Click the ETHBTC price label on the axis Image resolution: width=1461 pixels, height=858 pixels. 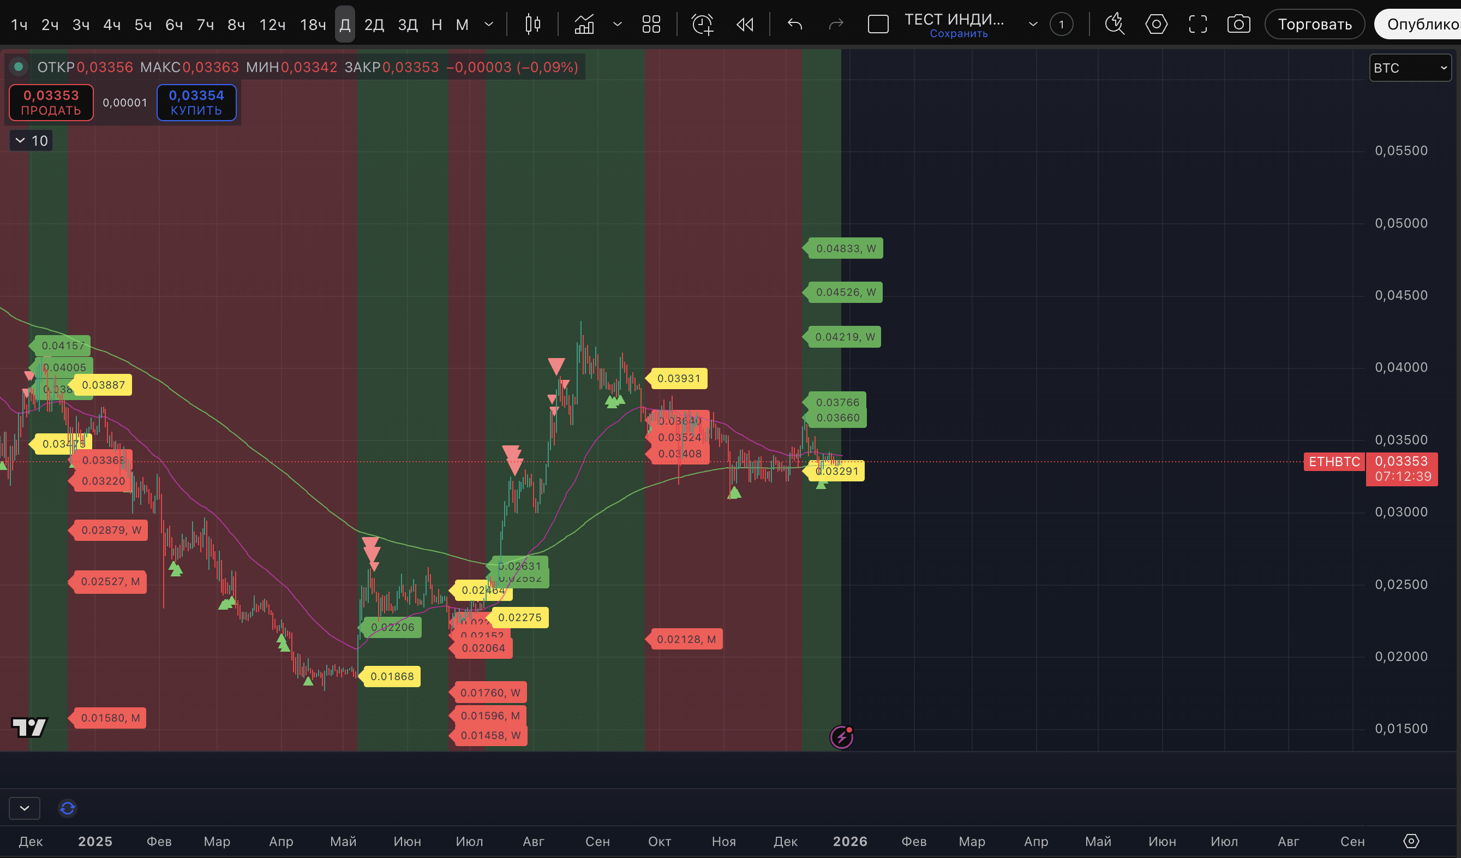tap(1334, 462)
